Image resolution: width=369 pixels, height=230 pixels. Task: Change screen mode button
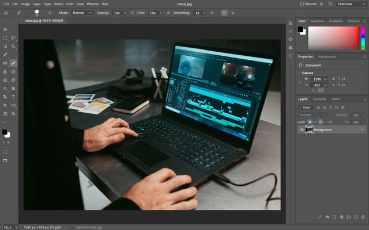tap(5, 160)
